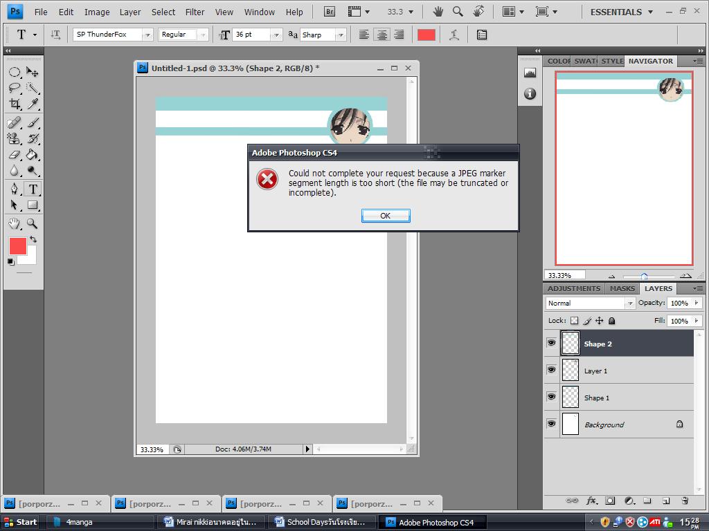Viewport: 709px width, 531px height.
Task: Select the Zoom tool in toolbox
Action: click(32, 223)
